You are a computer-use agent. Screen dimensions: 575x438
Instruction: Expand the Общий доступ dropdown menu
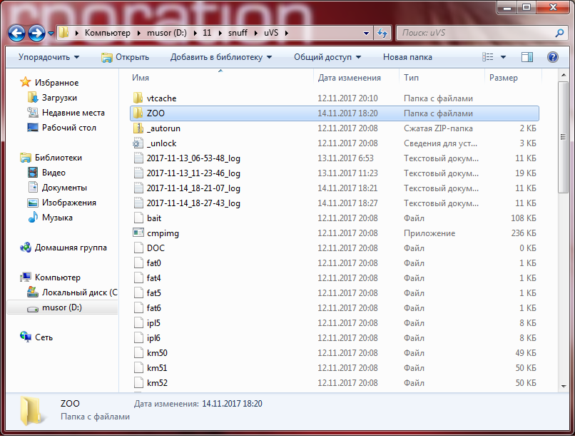(x=327, y=57)
